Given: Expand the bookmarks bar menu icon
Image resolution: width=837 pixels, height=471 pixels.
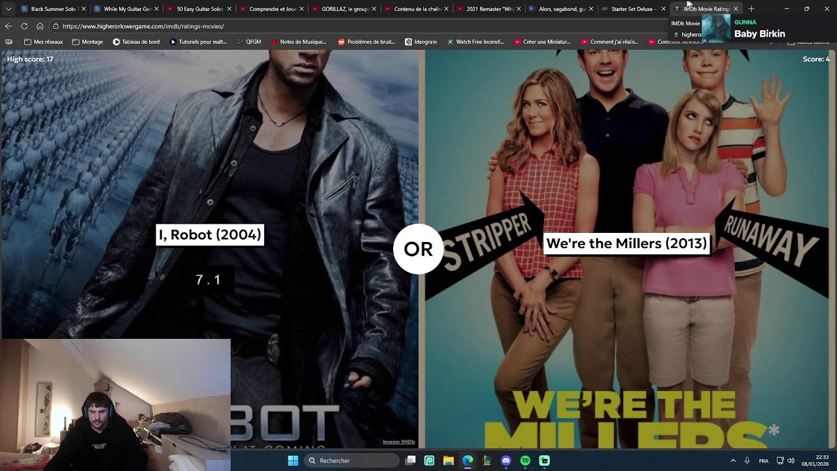Looking at the screenshot, I should coord(9,42).
